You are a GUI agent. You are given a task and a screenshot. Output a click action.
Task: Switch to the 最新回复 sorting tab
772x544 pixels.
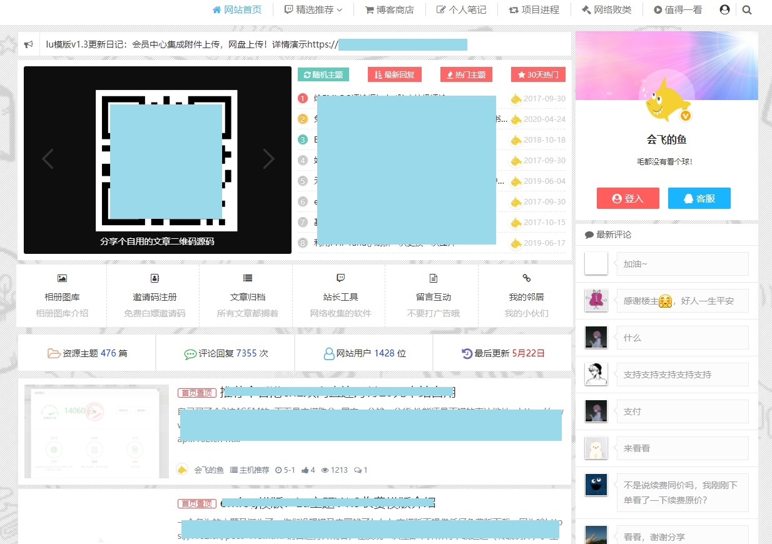(x=394, y=74)
